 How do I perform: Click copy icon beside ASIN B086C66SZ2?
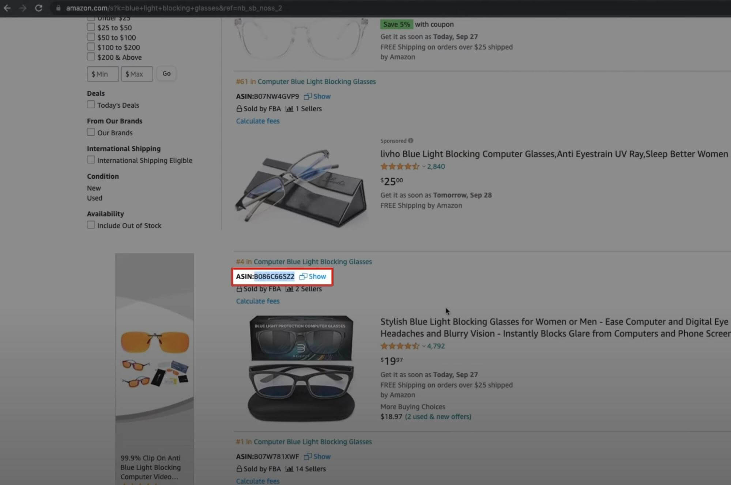point(303,276)
